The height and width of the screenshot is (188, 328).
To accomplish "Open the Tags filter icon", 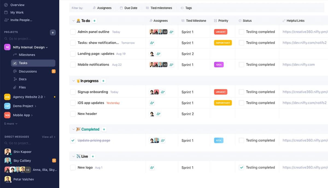I will coord(182,8).
